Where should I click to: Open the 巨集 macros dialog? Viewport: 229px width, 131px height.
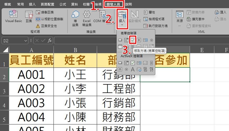29,16
